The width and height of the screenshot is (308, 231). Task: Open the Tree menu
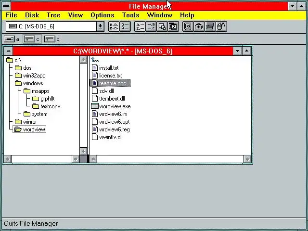tap(53, 15)
